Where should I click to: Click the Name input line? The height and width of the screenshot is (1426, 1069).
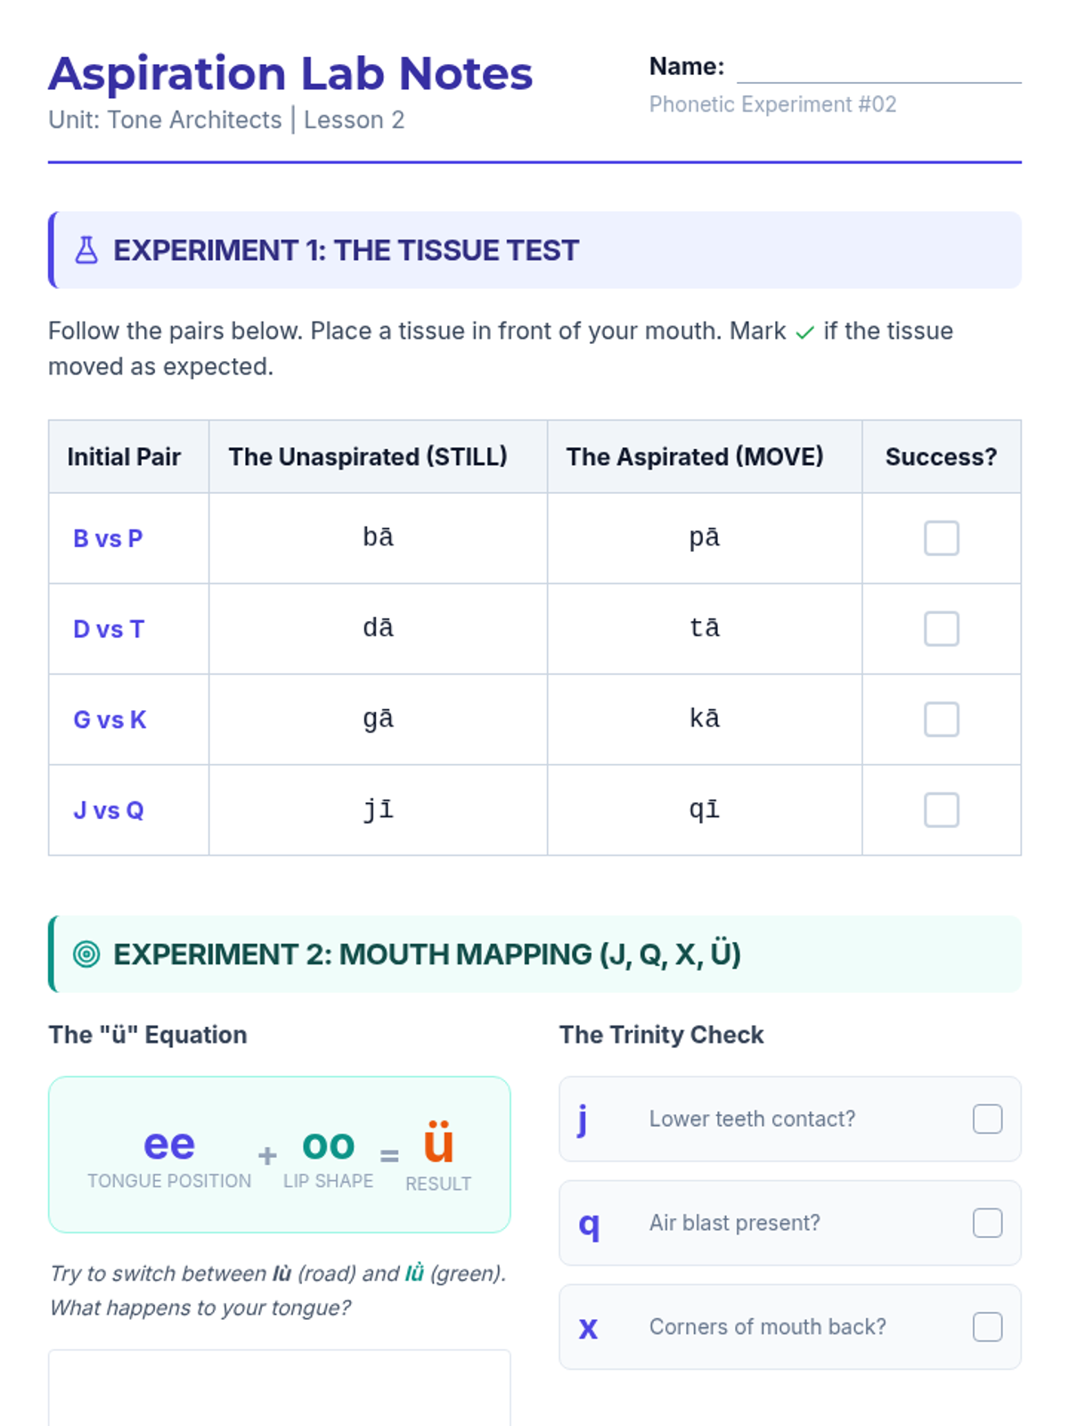click(878, 69)
